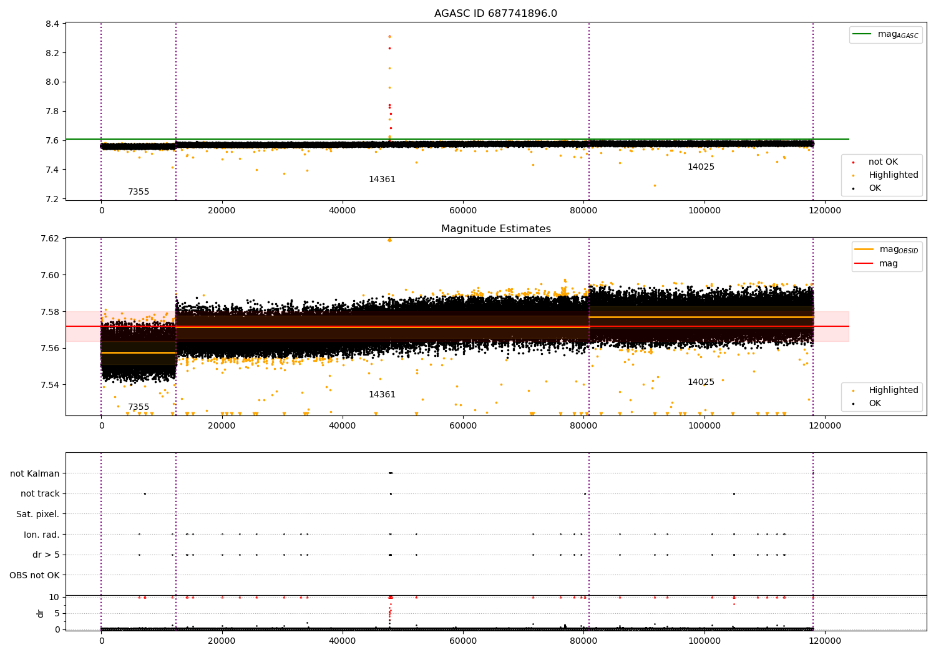This screenshot has height=655, width=936.
Task: Click the "Magnitude Estimates" subplot title
Action: [x=495, y=228]
